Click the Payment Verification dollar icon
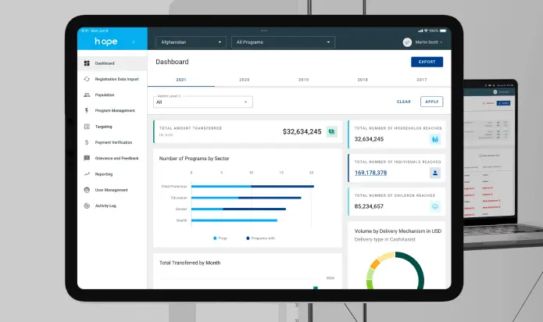This screenshot has width=543, height=322. click(86, 142)
